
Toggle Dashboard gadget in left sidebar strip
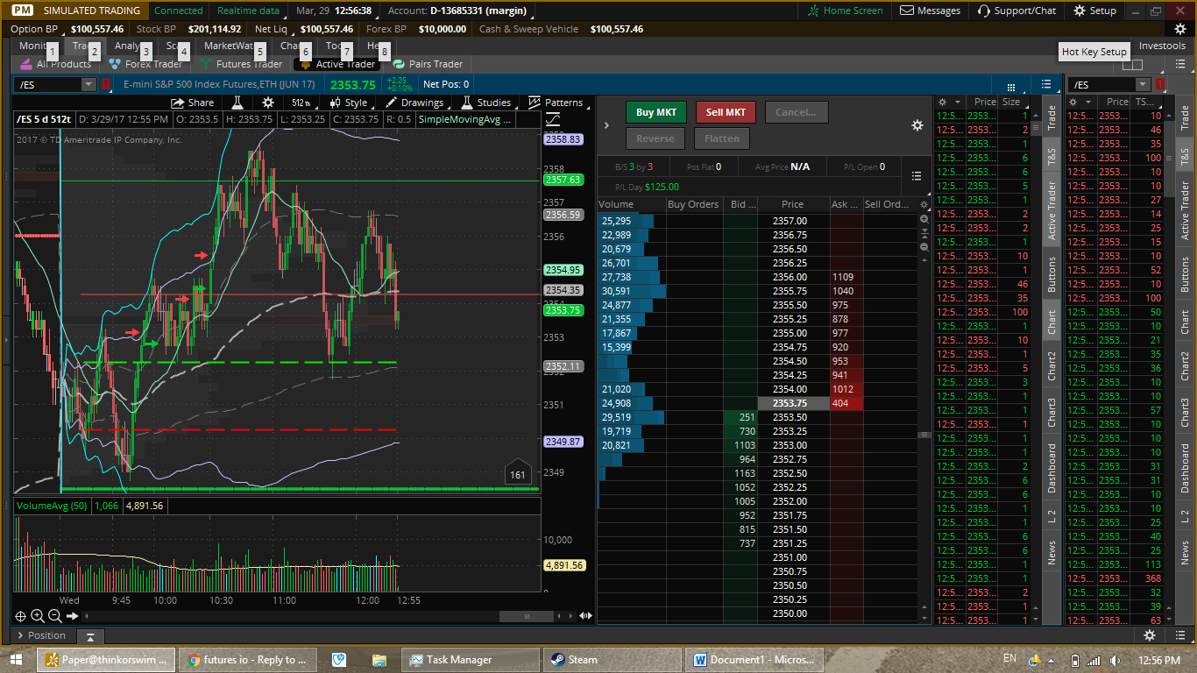(1052, 467)
